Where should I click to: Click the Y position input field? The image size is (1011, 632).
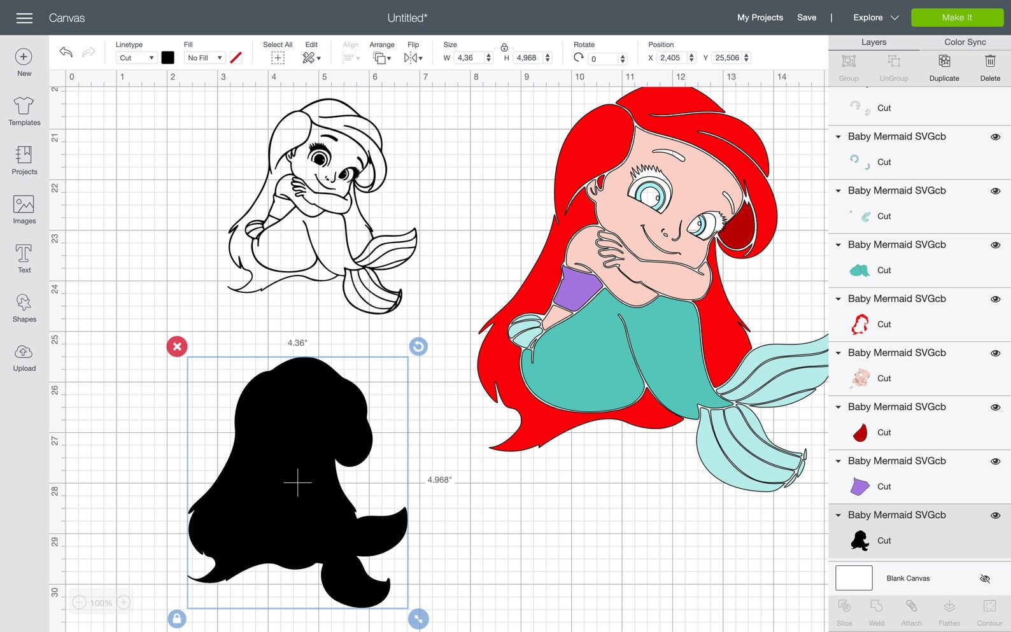click(x=727, y=58)
